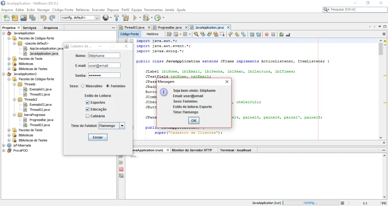Open the config. default dropdown
Screen dimensions: 388x206
coord(97,18)
